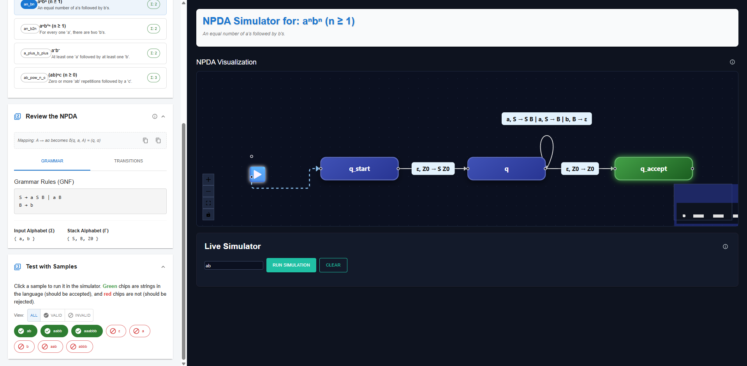Click the first copy icon in the mapping bar
The width and height of the screenshot is (747, 366).
145,140
